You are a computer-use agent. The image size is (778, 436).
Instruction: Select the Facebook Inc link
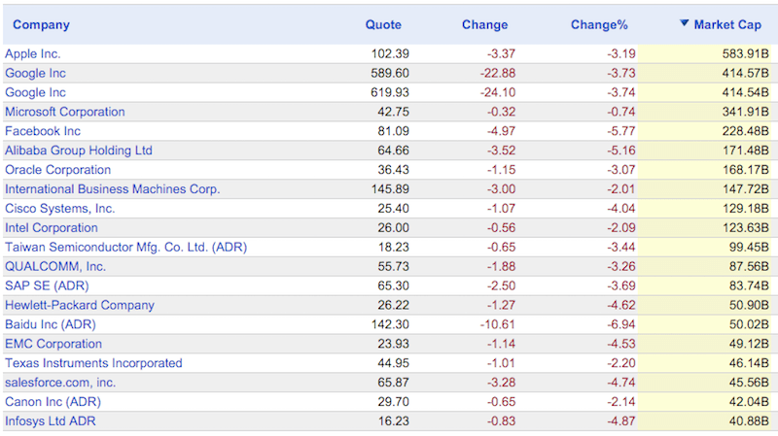[x=43, y=131]
